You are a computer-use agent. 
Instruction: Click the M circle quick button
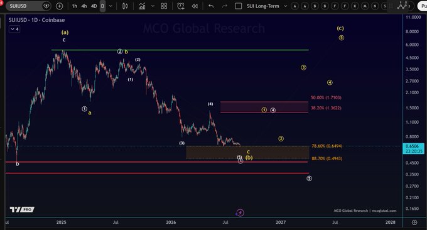(x=365, y=6)
